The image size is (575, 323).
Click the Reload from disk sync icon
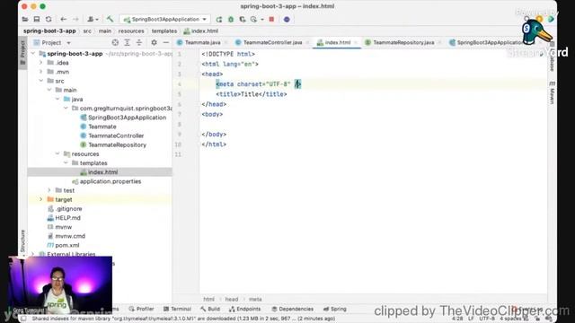click(49, 19)
